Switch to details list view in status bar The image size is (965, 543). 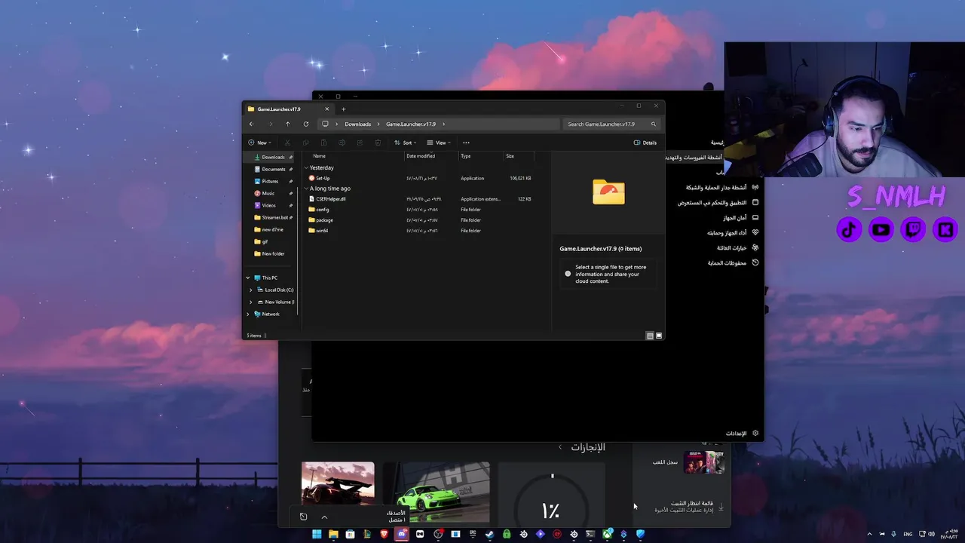(650, 336)
